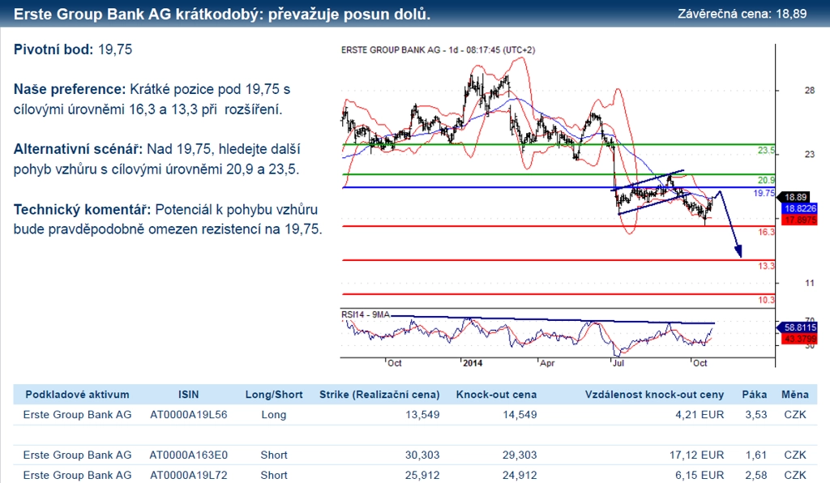The image size is (830, 483).
Task: Click the 'Alternativní scénář:' heading
Action: tap(79, 149)
